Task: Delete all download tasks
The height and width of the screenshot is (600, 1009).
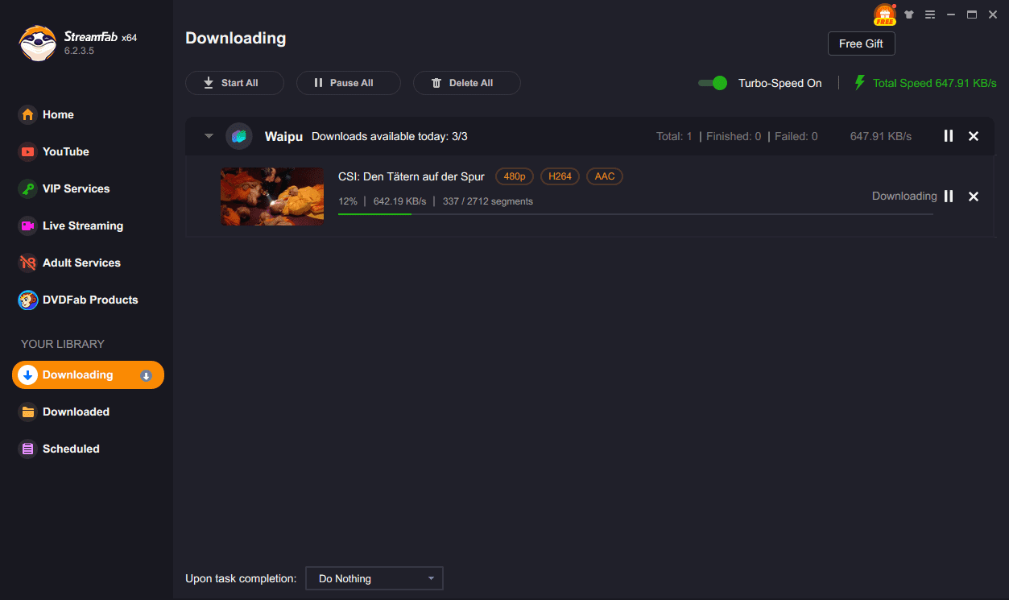Action: (466, 83)
